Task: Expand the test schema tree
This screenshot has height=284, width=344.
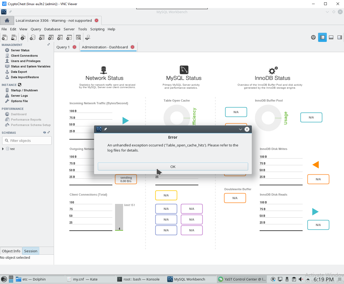Action: coord(3,149)
